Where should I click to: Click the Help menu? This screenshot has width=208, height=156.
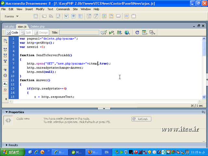96,9
